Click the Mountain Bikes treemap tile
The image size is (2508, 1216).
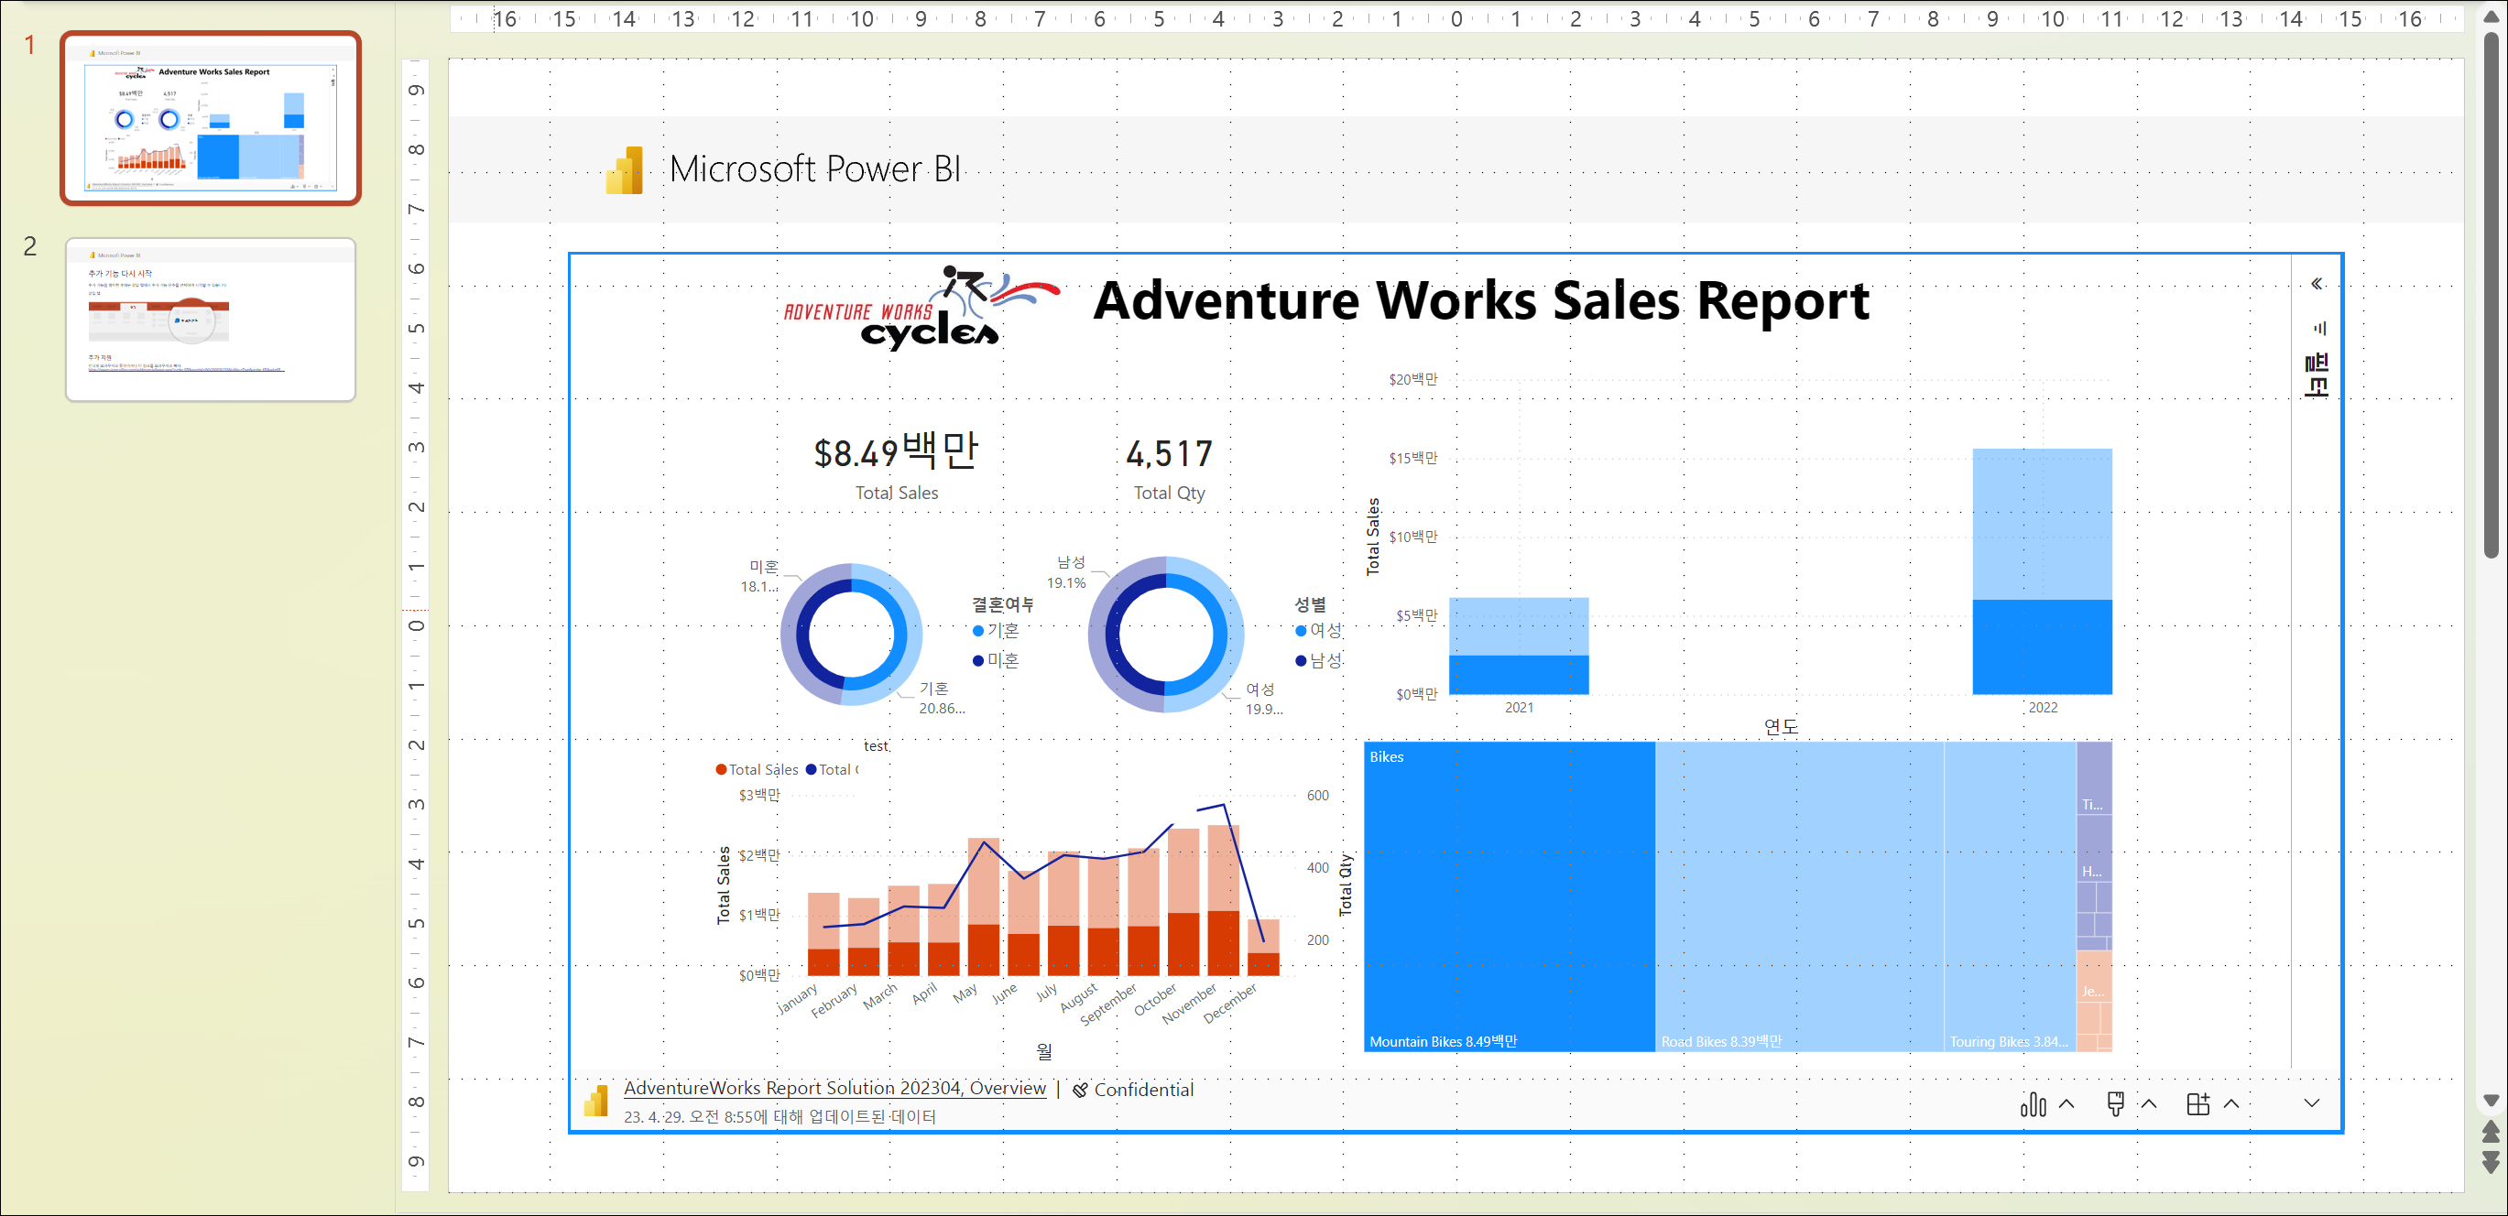[1508, 896]
